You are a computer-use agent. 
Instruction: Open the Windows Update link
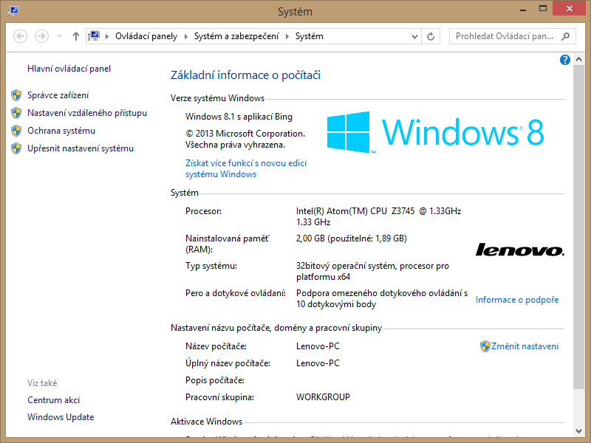(x=61, y=417)
